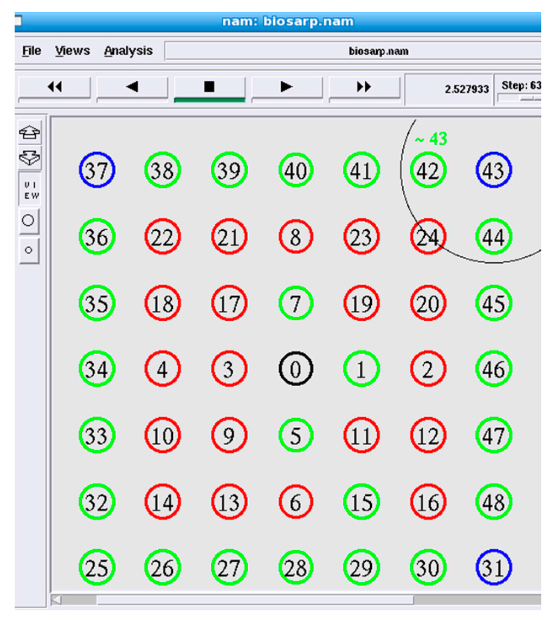
Task: Select green node 1
Action: coord(362,369)
